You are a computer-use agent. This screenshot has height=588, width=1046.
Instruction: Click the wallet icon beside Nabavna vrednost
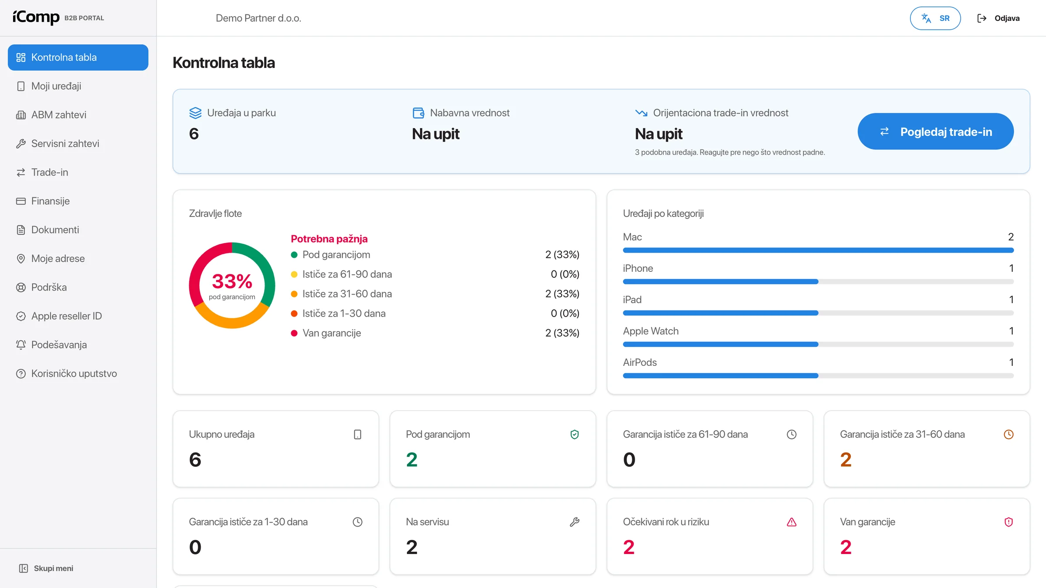pyautogui.click(x=418, y=113)
